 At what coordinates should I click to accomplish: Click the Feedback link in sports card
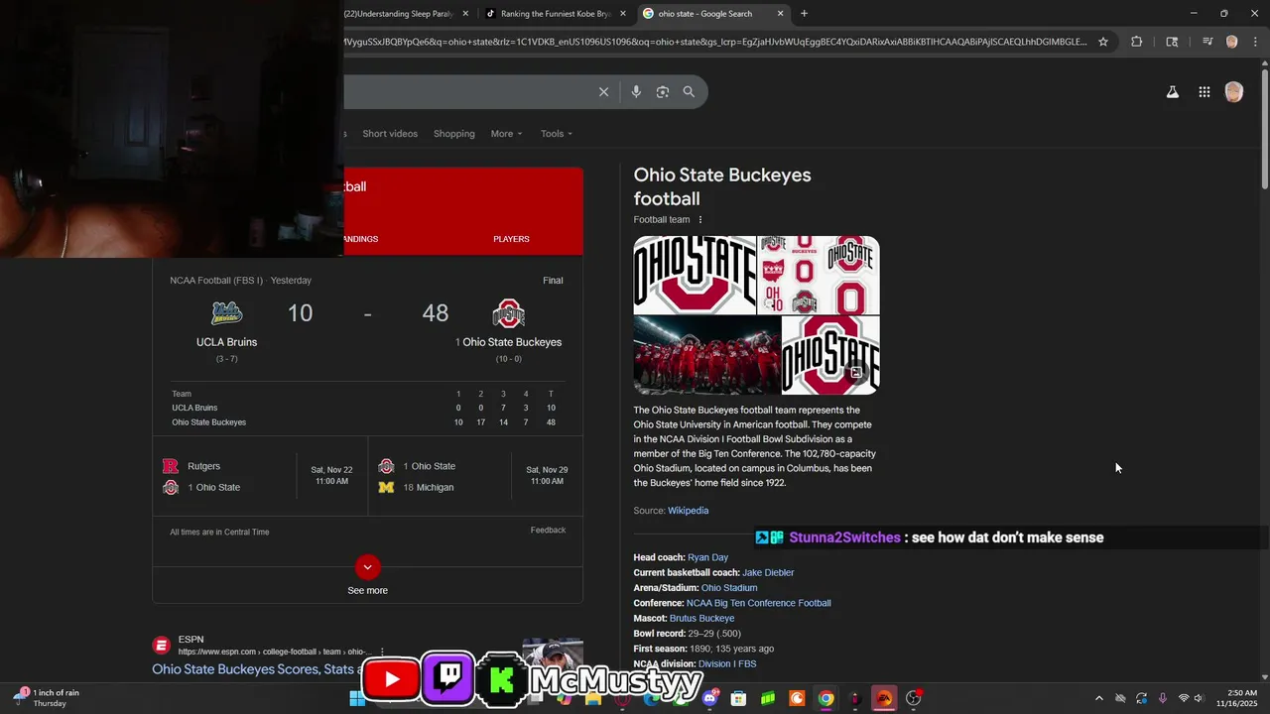click(x=548, y=531)
